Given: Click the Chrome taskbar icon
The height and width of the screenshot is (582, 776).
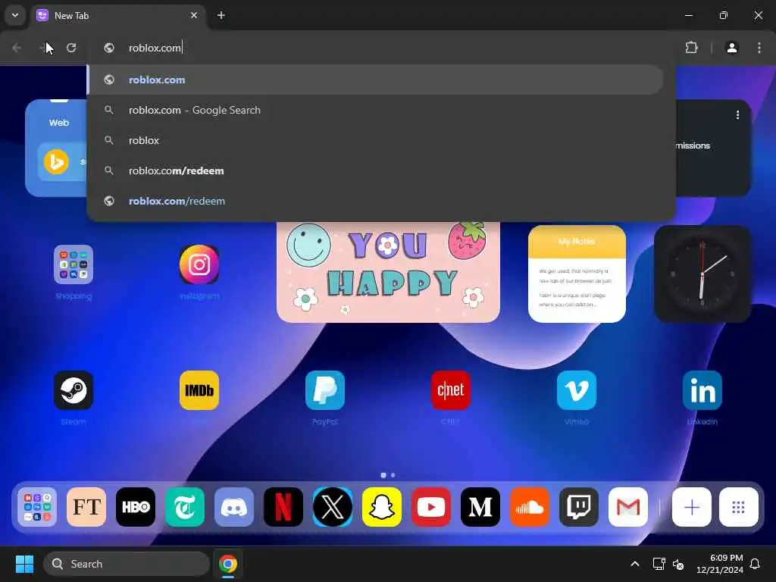Looking at the screenshot, I should pos(227,564).
